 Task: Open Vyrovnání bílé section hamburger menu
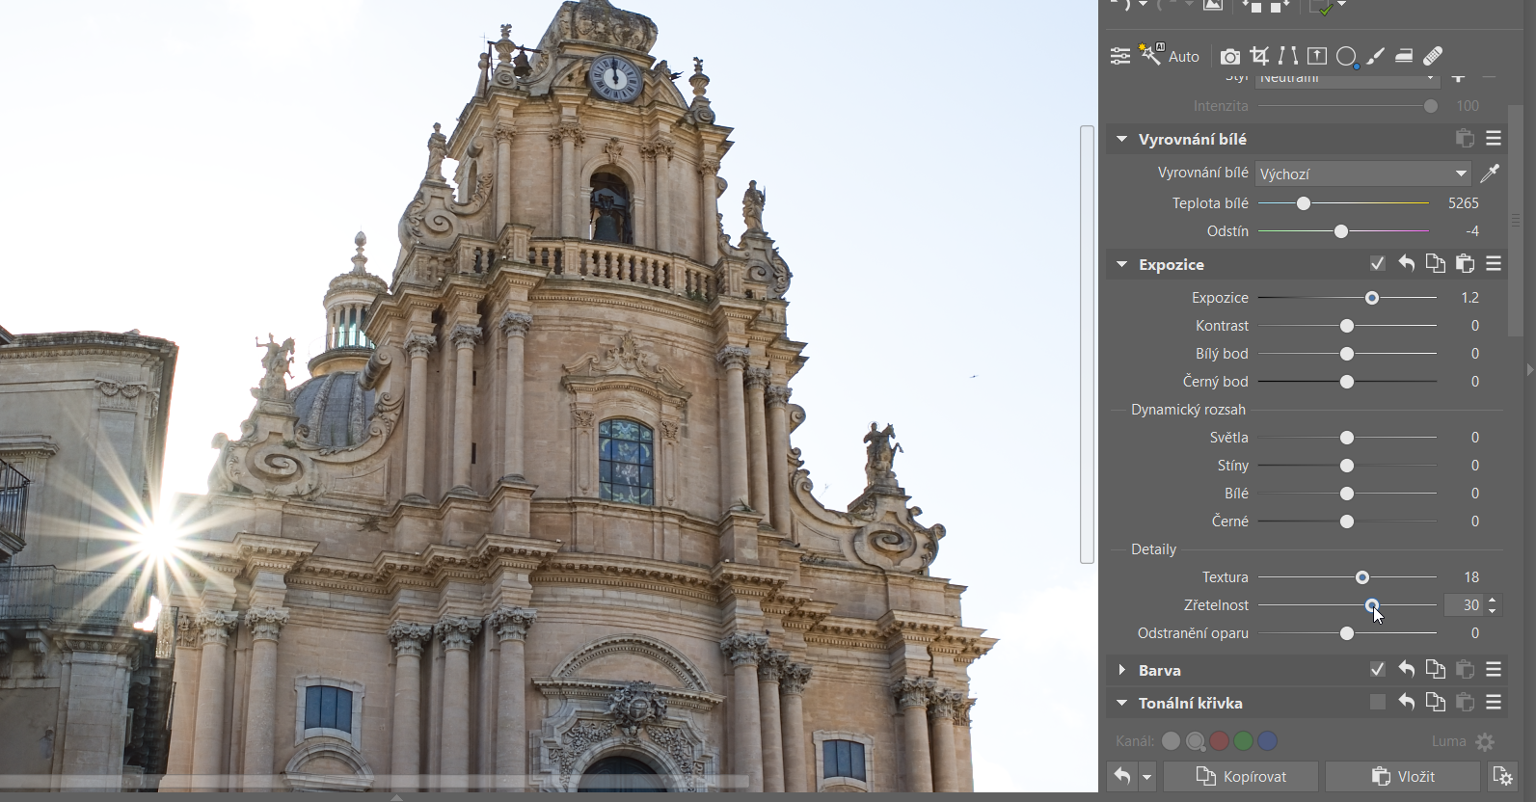click(1494, 139)
